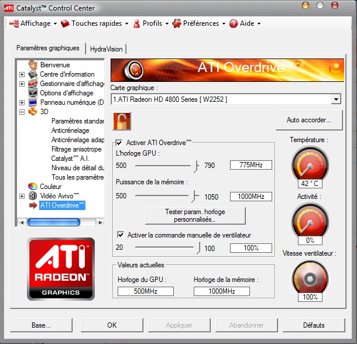
Task: Click the Appliquer button
Action: pos(179,325)
